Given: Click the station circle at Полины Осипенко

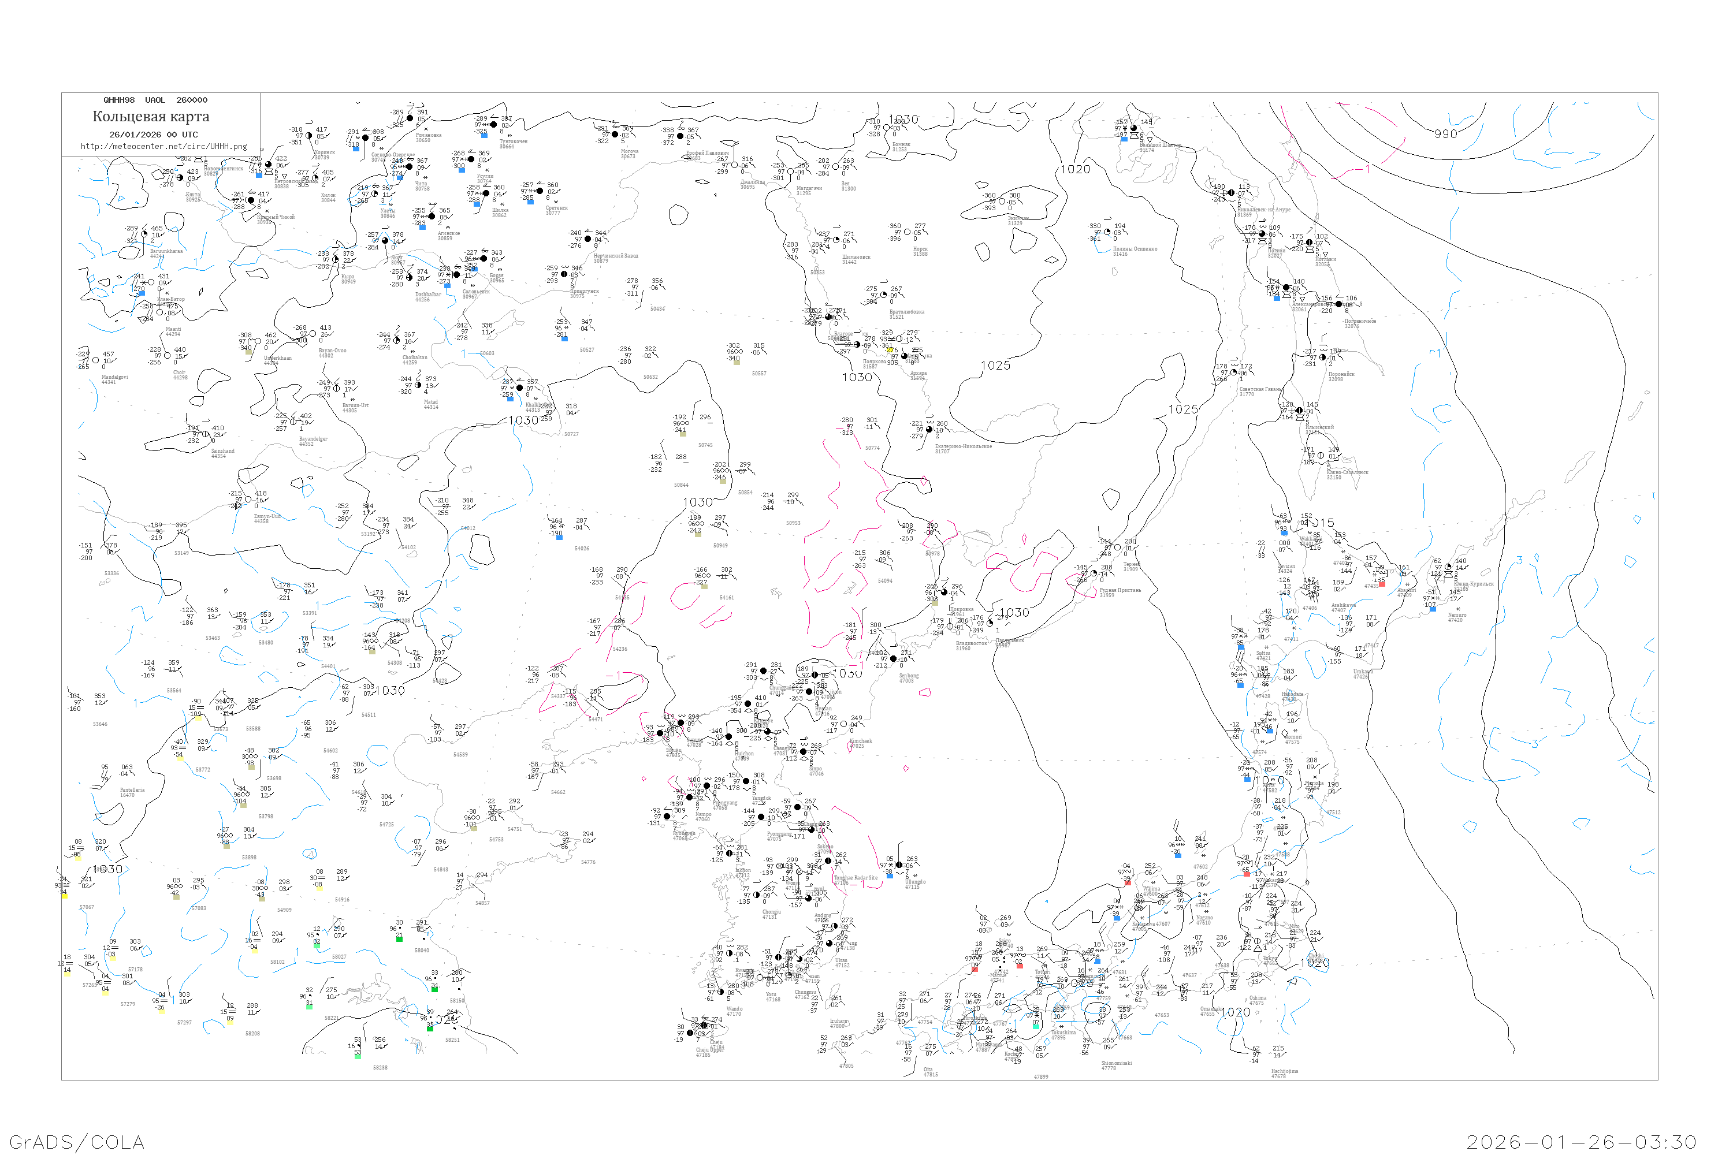Looking at the screenshot, I should pyautogui.click(x=1107, y=232).
